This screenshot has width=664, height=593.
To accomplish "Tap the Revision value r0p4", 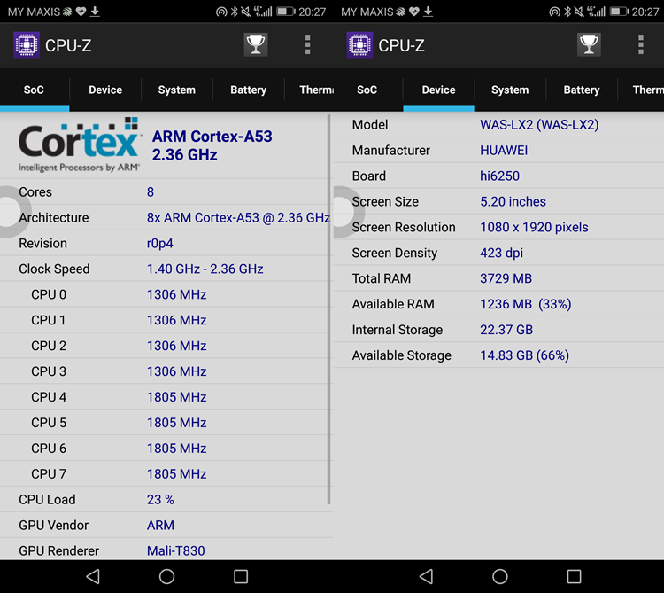I will (x=159, y=243).
